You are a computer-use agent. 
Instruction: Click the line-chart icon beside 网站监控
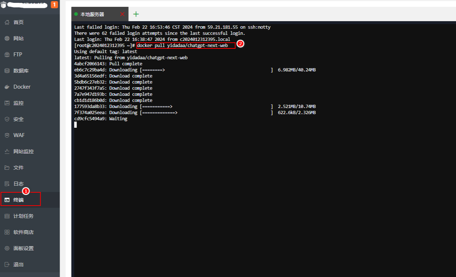pyautogui.click(x=7, y=151)
